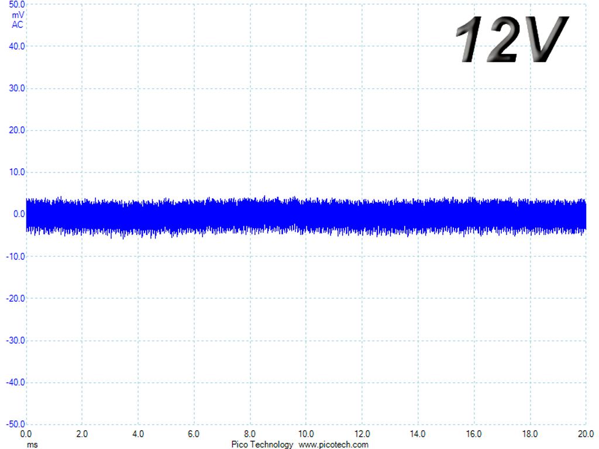Click the 16.0 ms time axis label
599x449 pixels.
coord(474,434)
